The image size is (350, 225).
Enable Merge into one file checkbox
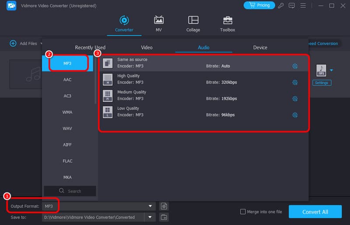243,212
